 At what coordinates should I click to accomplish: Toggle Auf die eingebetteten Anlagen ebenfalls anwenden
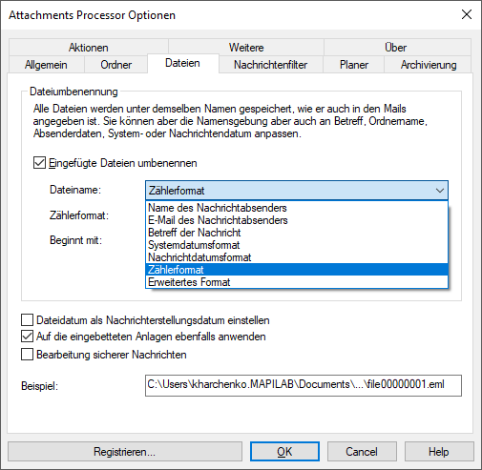[x=27, y=337]
